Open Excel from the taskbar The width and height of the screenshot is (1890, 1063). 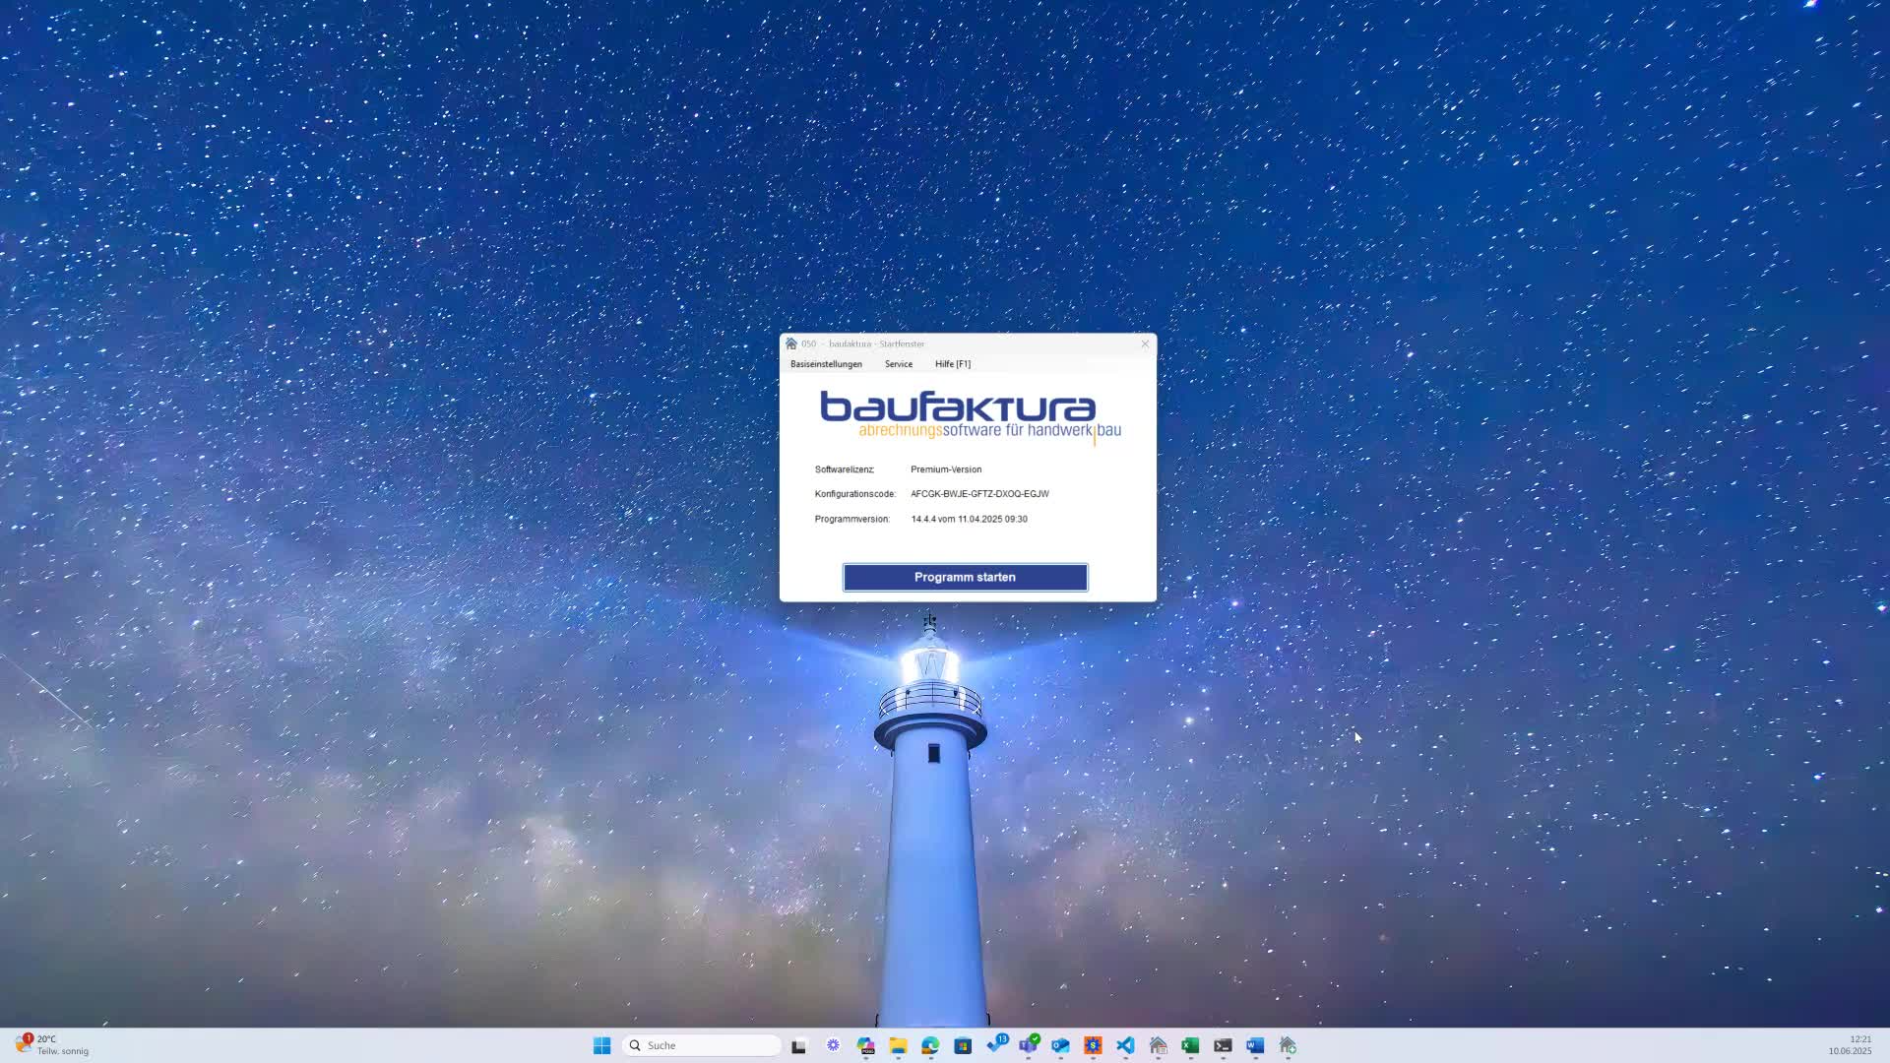(1190, 1045)
